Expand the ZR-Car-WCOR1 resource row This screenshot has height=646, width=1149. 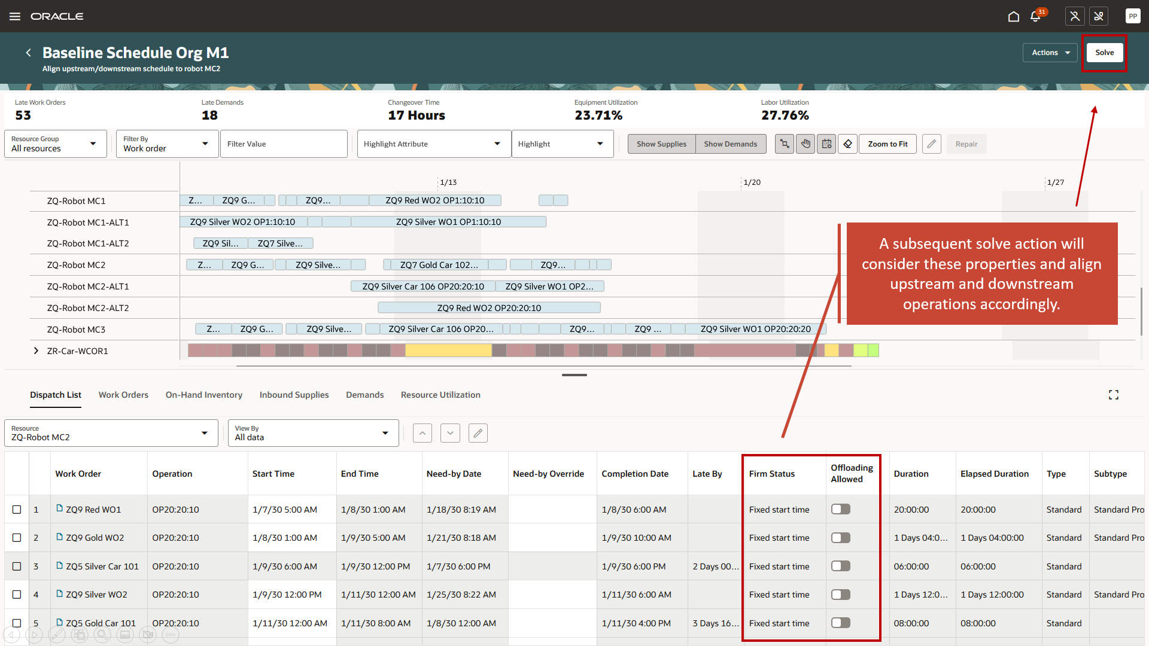[36, 351]
